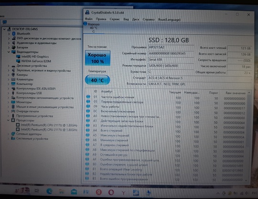Image resolution: width=258 pixels, height=199 pixels.
Task: Open the Диск menu
Action: tap(136, 20)
